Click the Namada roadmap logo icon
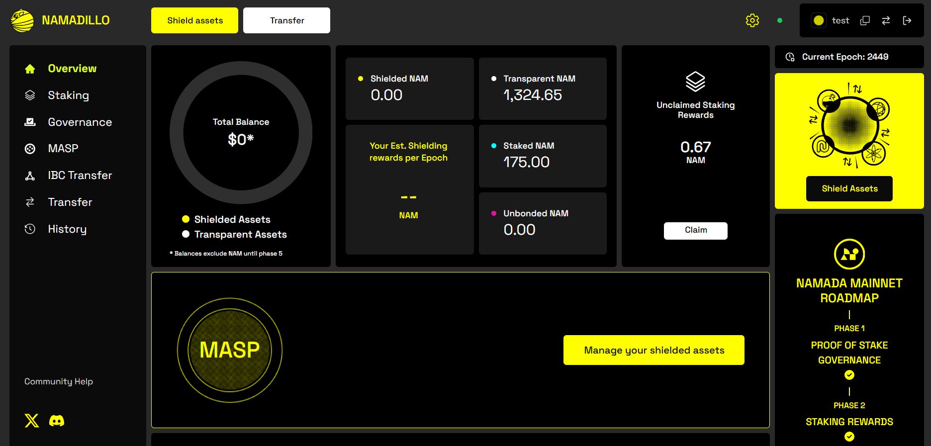931x446 pixels. (x=849, y=254)
